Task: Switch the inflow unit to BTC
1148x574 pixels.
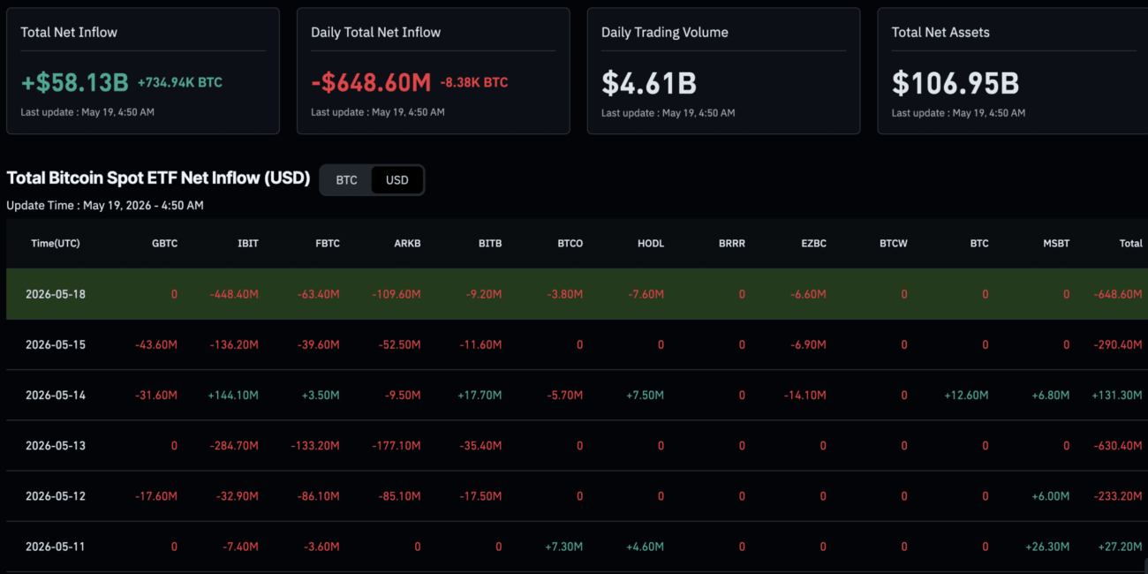Action: click(346, 180)
